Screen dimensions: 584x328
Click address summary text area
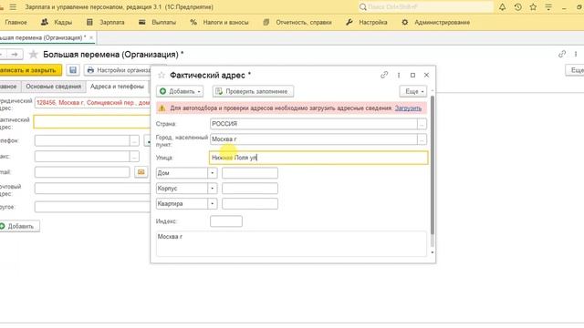click(291, 243)
